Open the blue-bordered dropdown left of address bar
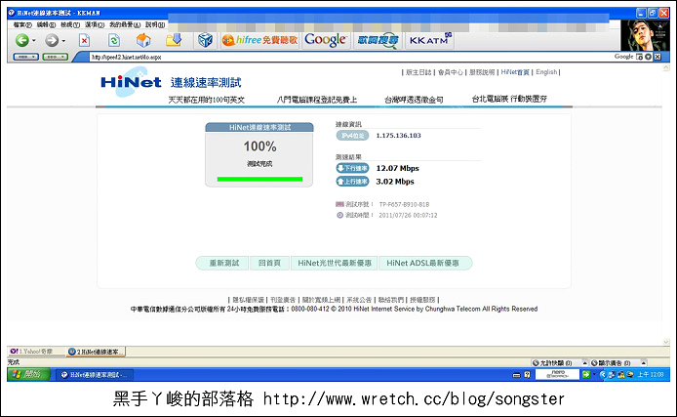The width and height of the screenshot is (677, 417). 26,57
